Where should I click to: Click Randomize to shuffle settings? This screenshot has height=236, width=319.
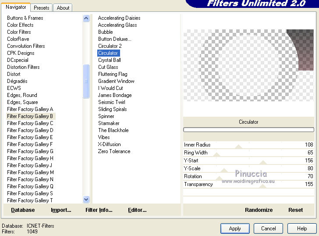[259, 210]
